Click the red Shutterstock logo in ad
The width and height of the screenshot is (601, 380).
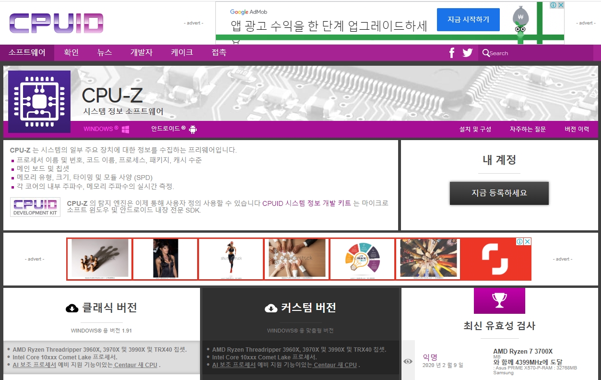click(495, 259)
